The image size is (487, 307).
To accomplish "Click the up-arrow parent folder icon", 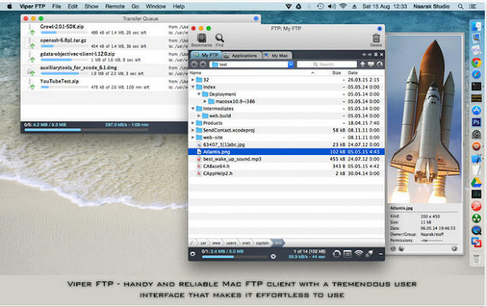I will pos(362,64).
